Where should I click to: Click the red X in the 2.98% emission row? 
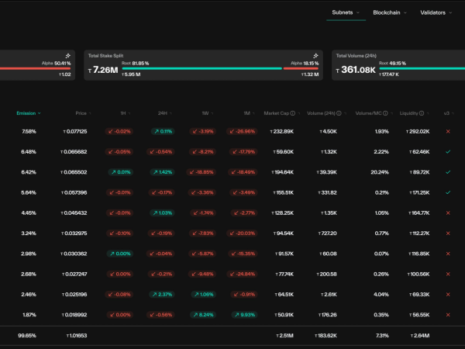pyautogui.click(x=448, y=254)
